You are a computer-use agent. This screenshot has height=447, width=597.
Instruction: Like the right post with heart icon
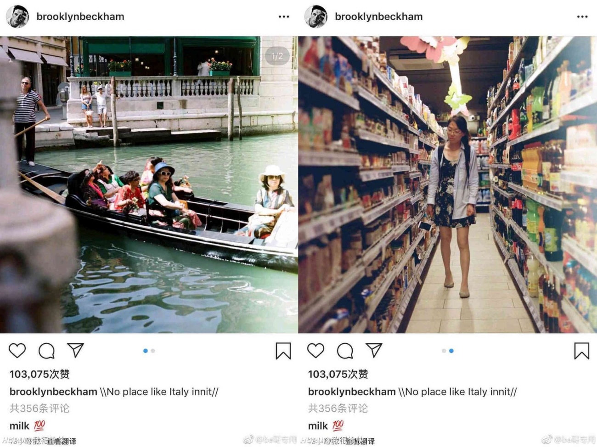tap(316, 351)
